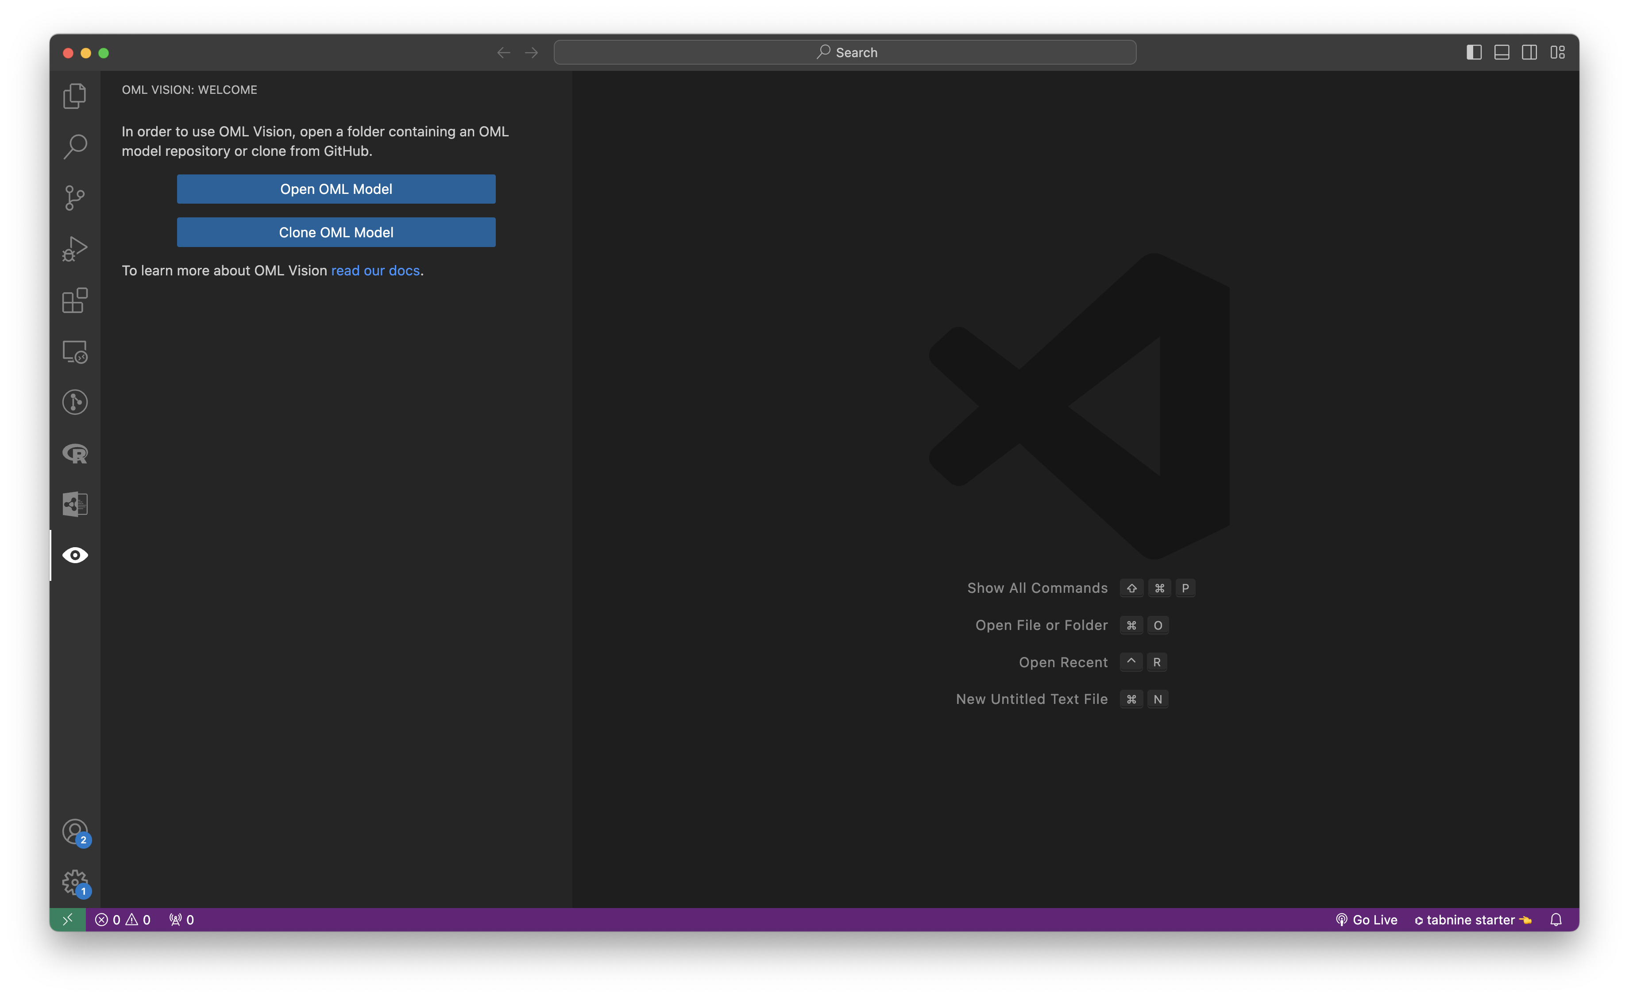This screenshot has width=1629, height=997.
Task: Toggle secondary side bar visibility
Action: pos(1529,52)
